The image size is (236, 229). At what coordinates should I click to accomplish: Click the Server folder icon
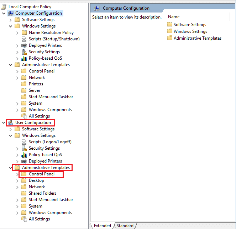coord(24,90)
